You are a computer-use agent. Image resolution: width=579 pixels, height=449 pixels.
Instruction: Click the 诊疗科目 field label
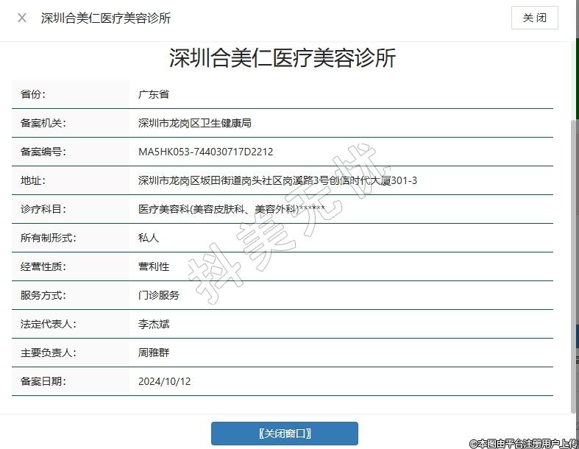click(43, 209)
